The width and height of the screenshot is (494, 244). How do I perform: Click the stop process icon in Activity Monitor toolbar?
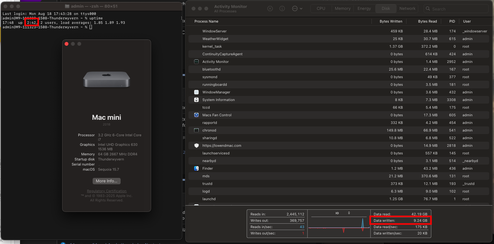[x=270, y=9]
